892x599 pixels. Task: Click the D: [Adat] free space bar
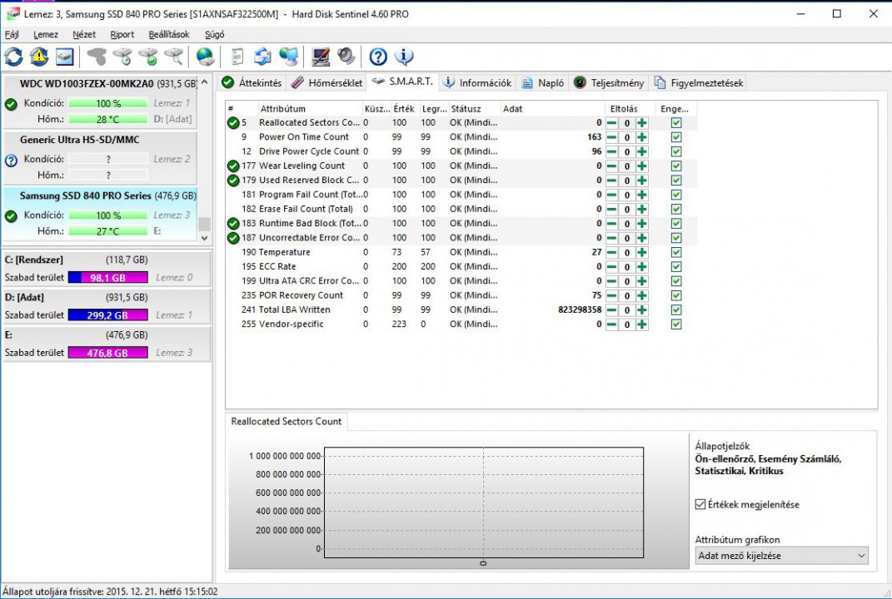click(x=107, y=315)
